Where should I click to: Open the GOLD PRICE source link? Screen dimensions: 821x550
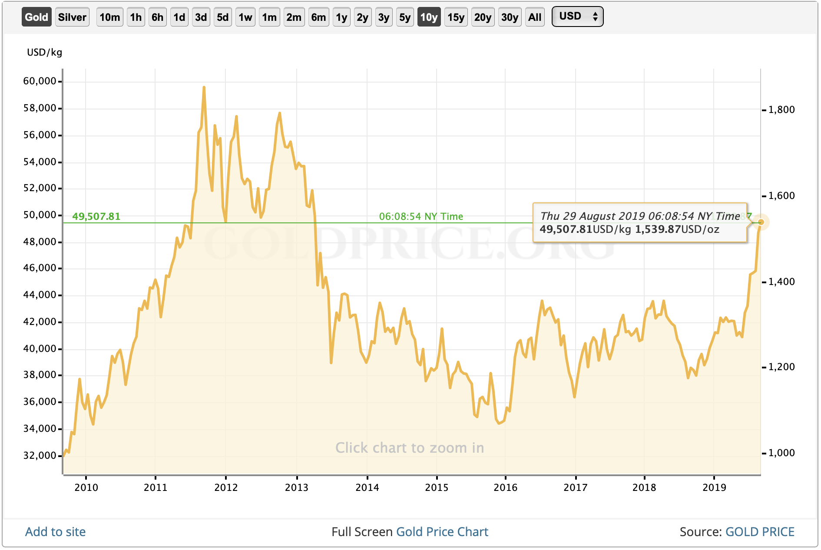[760, 532]
